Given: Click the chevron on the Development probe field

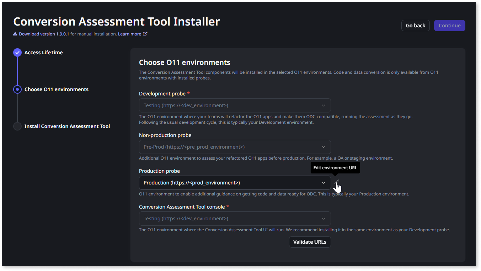Looking at the screenshot, I should point(324,105).
